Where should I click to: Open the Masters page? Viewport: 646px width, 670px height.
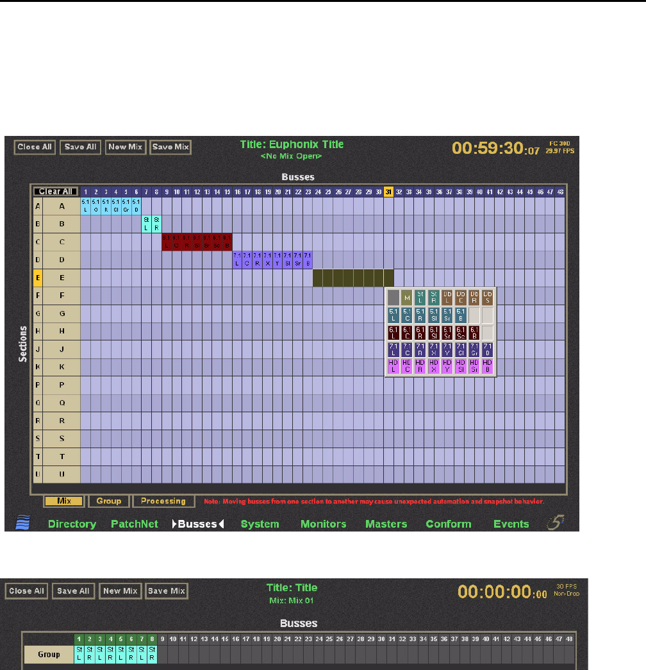point(386,524)
